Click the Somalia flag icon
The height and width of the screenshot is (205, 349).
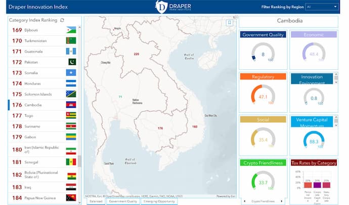71,73
